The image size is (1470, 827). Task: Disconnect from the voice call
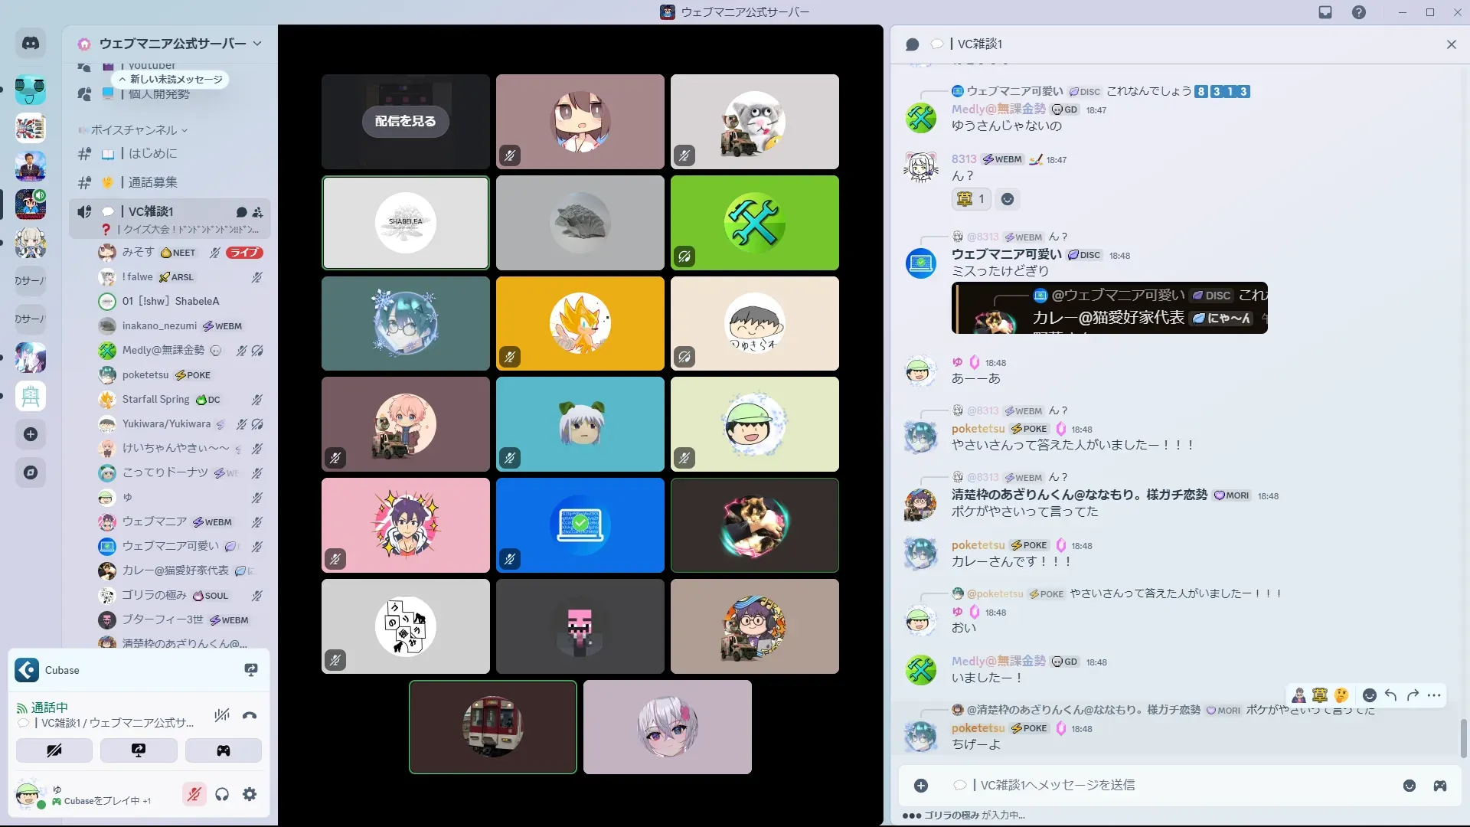pyautogui.click(x=250, y=716)
